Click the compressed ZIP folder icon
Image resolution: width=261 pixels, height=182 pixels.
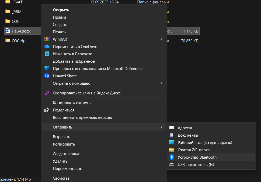pos(172,150)
